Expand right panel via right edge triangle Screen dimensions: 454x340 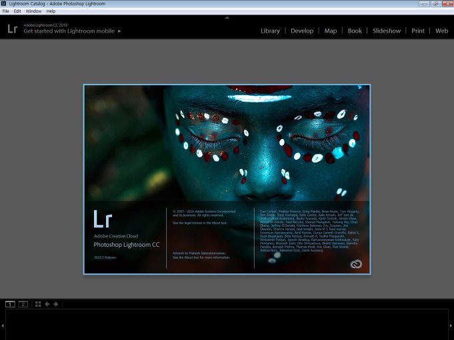451,325
